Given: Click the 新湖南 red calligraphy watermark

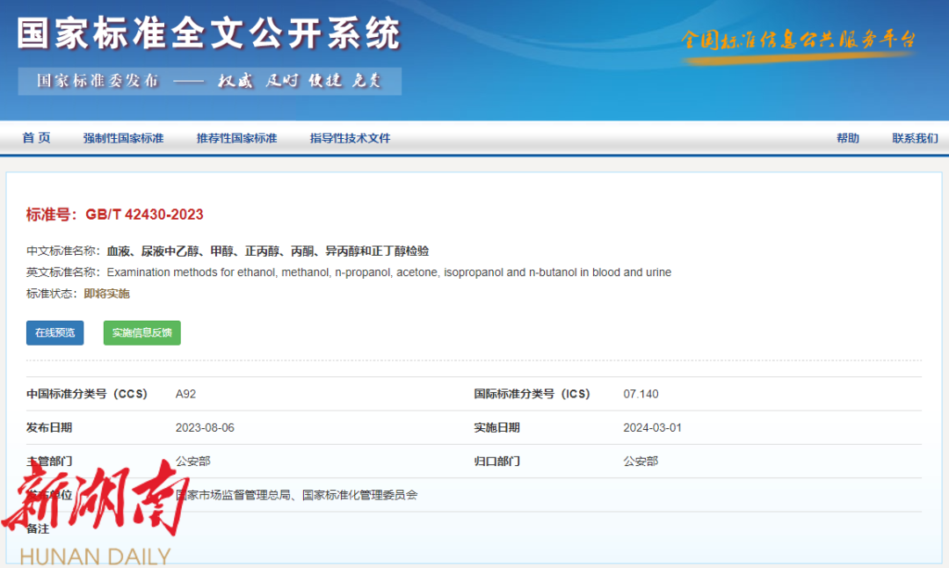Looking at the screenshot, I should tap(95, 499).
